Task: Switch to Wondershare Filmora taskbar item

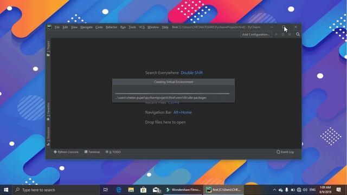Action: pos(183,190)
